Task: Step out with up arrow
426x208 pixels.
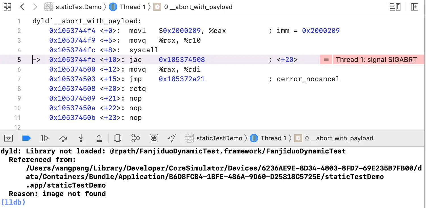Action: coord(99,138)
